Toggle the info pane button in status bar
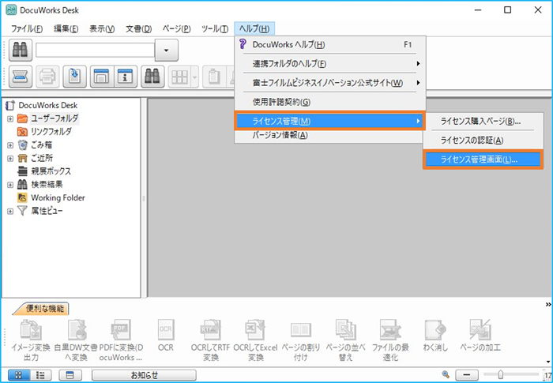Viewport: 553px width, 383px height. click(70, 375)
